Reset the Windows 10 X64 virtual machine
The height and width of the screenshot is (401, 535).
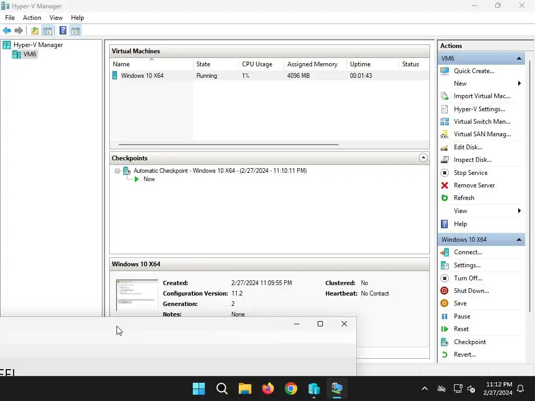461,329
